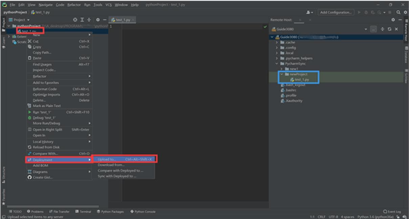Open the Remote Host settings gear
This screenshot has width=409, height=219.
coord(393,20)
